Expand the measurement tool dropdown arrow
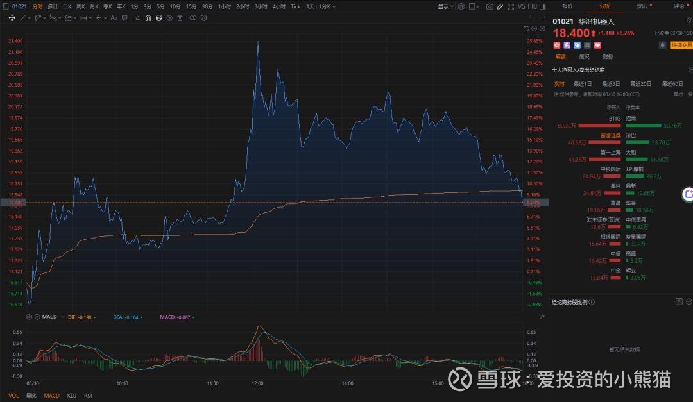 90,18
